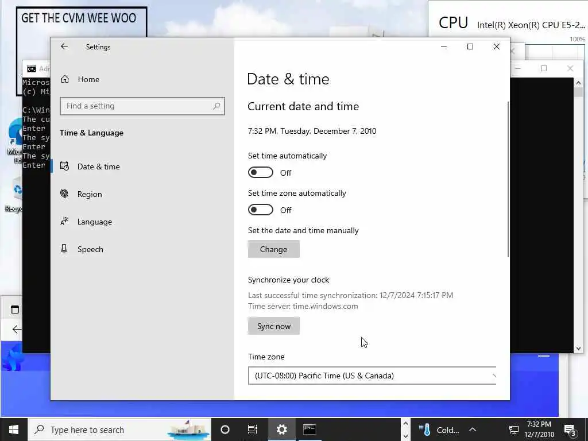Screen dimensions: 588x441
Task: Minimize the Settings window
Action: [444, 47]
